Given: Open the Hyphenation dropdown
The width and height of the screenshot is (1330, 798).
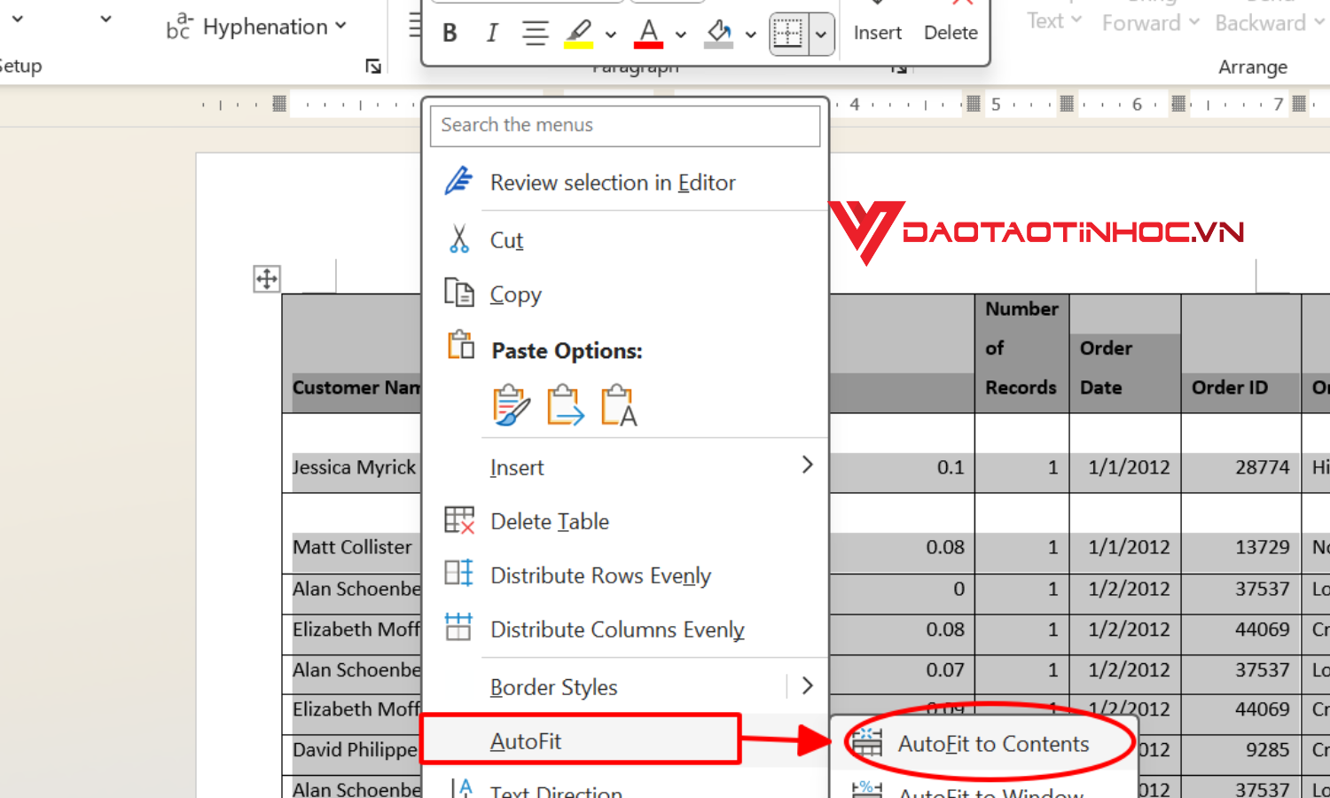Looking at the screenshot, I should (x=340, y=26).
